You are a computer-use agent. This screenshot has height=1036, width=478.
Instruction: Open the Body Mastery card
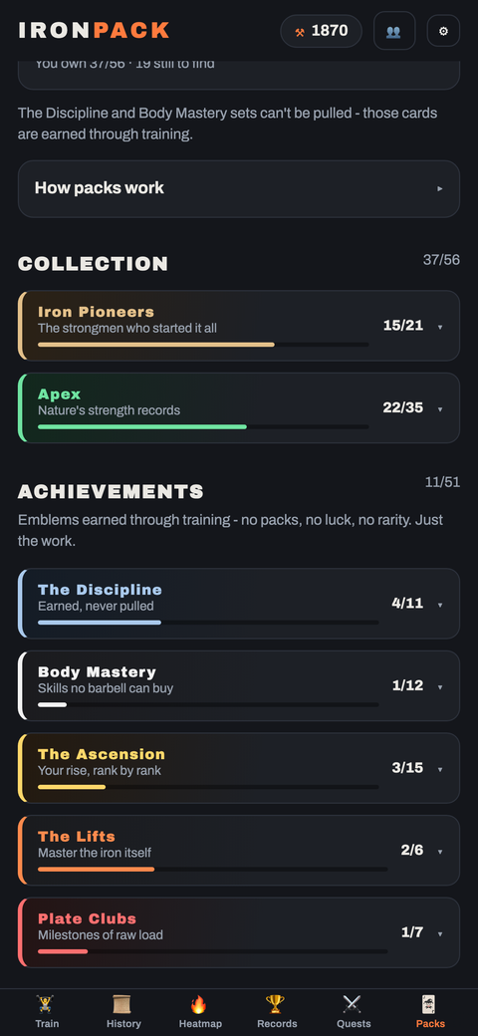[x=239, y=685]
